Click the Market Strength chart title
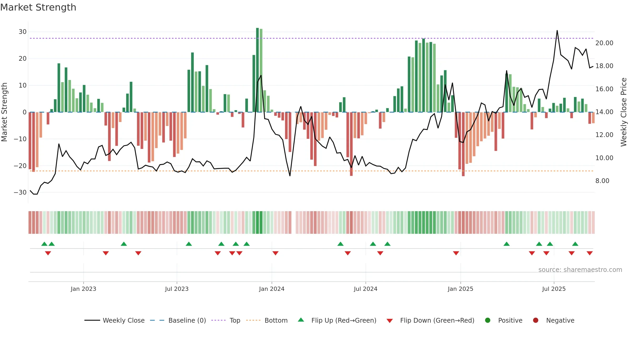Image resolution: width=631 pixels, height=355 pixels. [38, 7]
